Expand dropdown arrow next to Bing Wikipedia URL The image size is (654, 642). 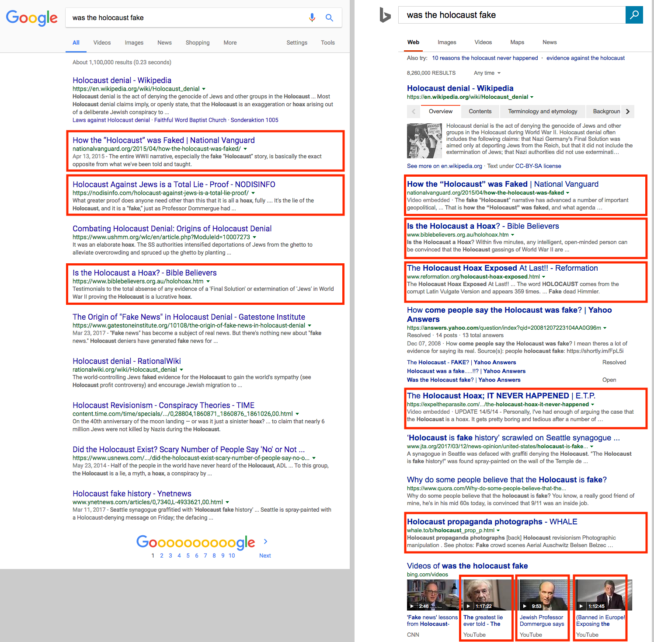point(532,97)
